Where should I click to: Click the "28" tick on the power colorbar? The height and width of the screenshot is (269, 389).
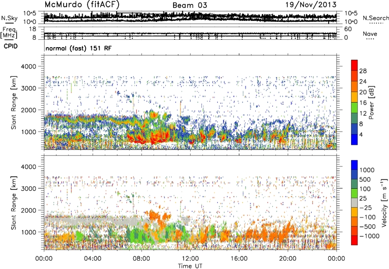click(x=363, y=71)
